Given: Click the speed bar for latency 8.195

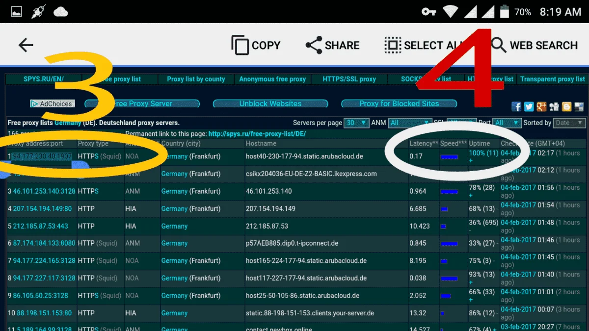Looking at the screenshot, I should [444, 261].
